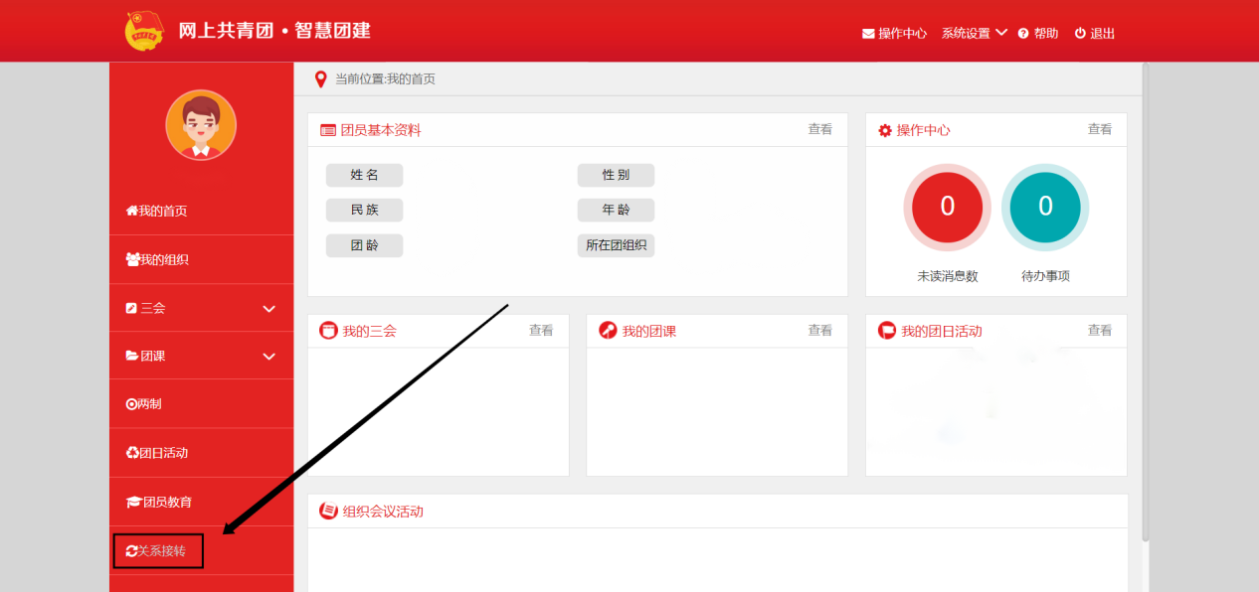Click the 我的三会 calendar icon

pyautogui.click(x=328, y=331)
